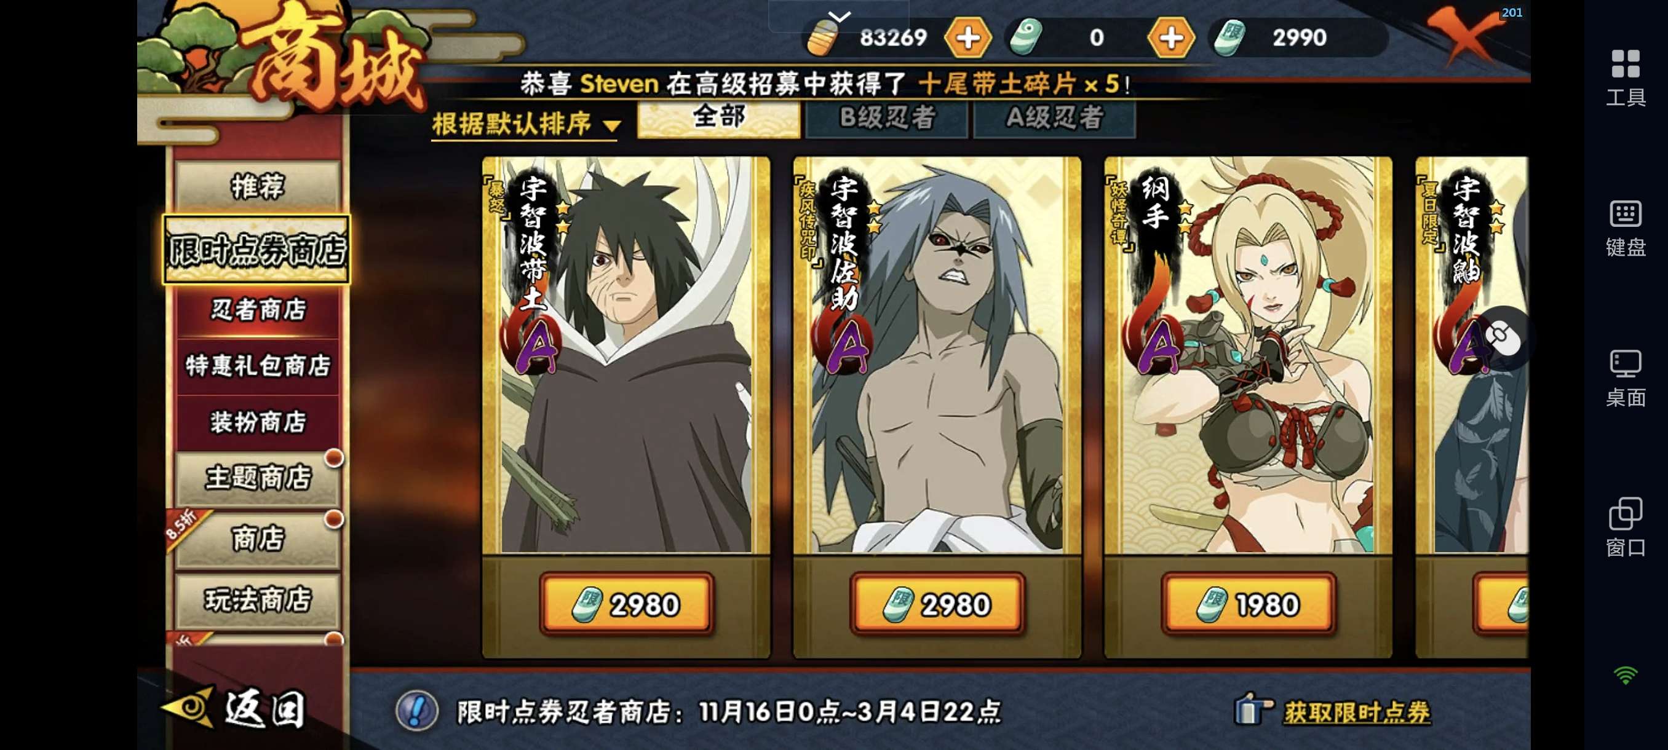Image resolution: width=1668 pixels, height=750 pixels.
Task: Tap the round floating link icon
Action: pos(1503,337)
